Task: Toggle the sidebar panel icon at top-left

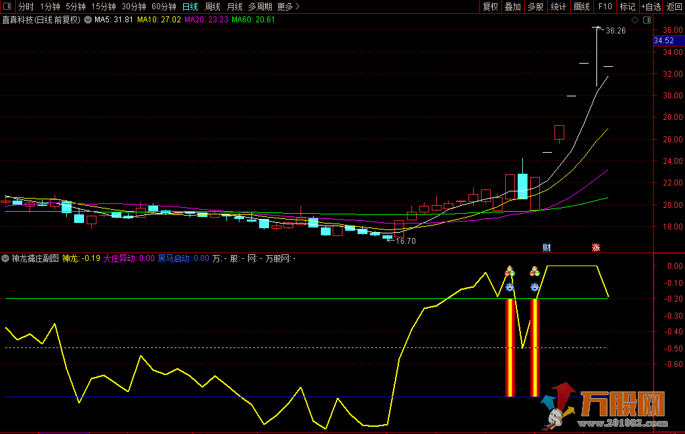Action: coord(7,6)
